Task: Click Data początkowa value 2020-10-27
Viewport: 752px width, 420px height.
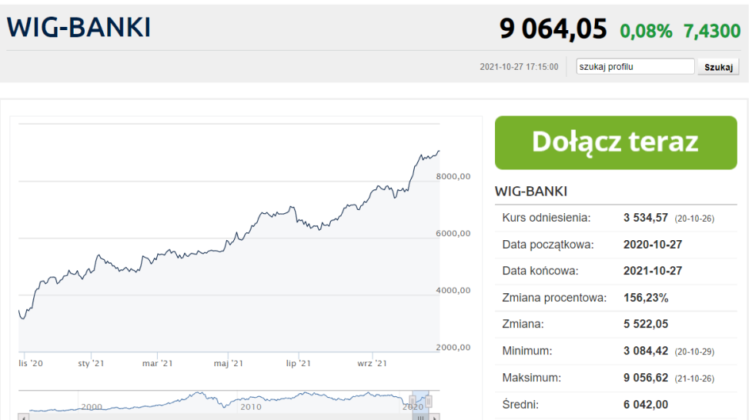Action: pos(652,245)
